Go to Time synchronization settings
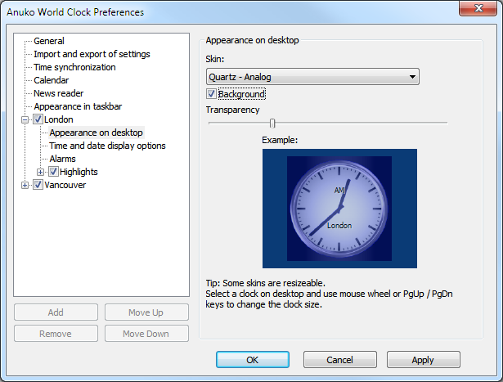The image size is (503, 382). 74,67
